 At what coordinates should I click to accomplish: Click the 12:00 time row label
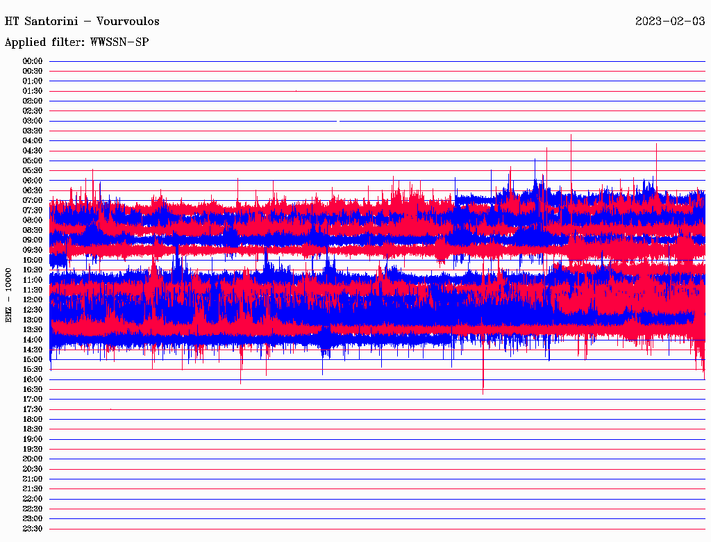33,300
